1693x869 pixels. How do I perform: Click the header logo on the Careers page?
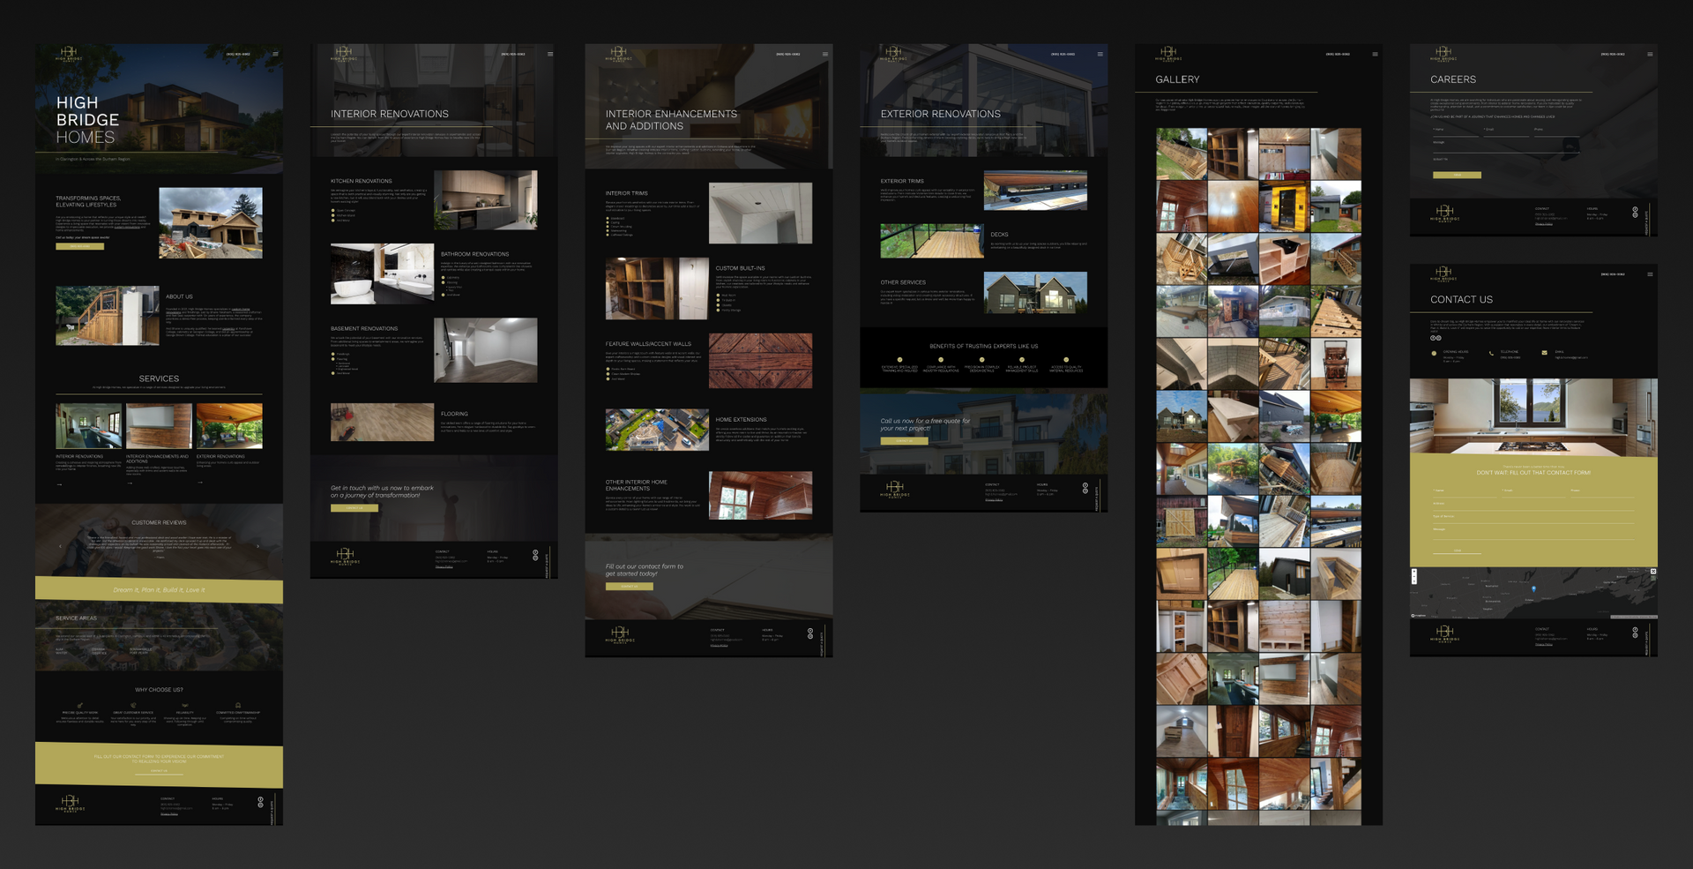click(1443, 54)
